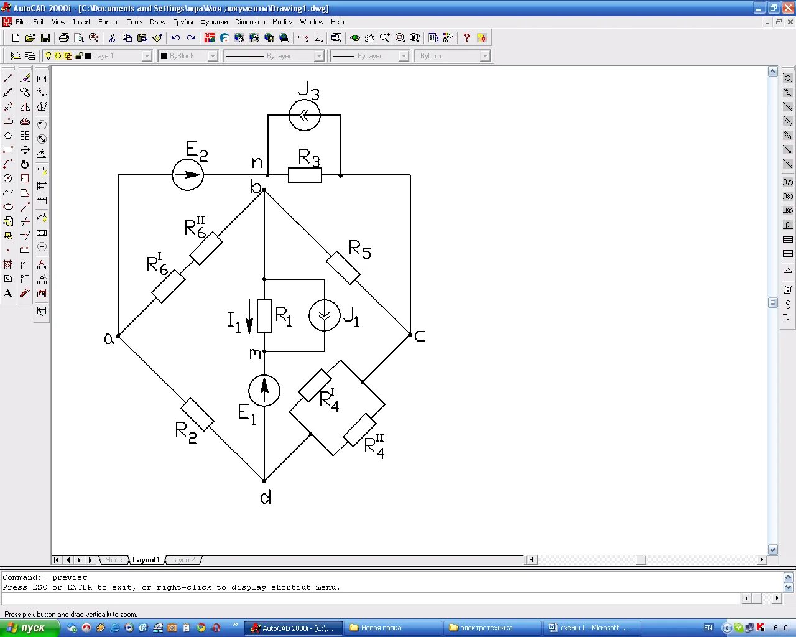Click the EN language indicator
796x637 pixels.
708,628
